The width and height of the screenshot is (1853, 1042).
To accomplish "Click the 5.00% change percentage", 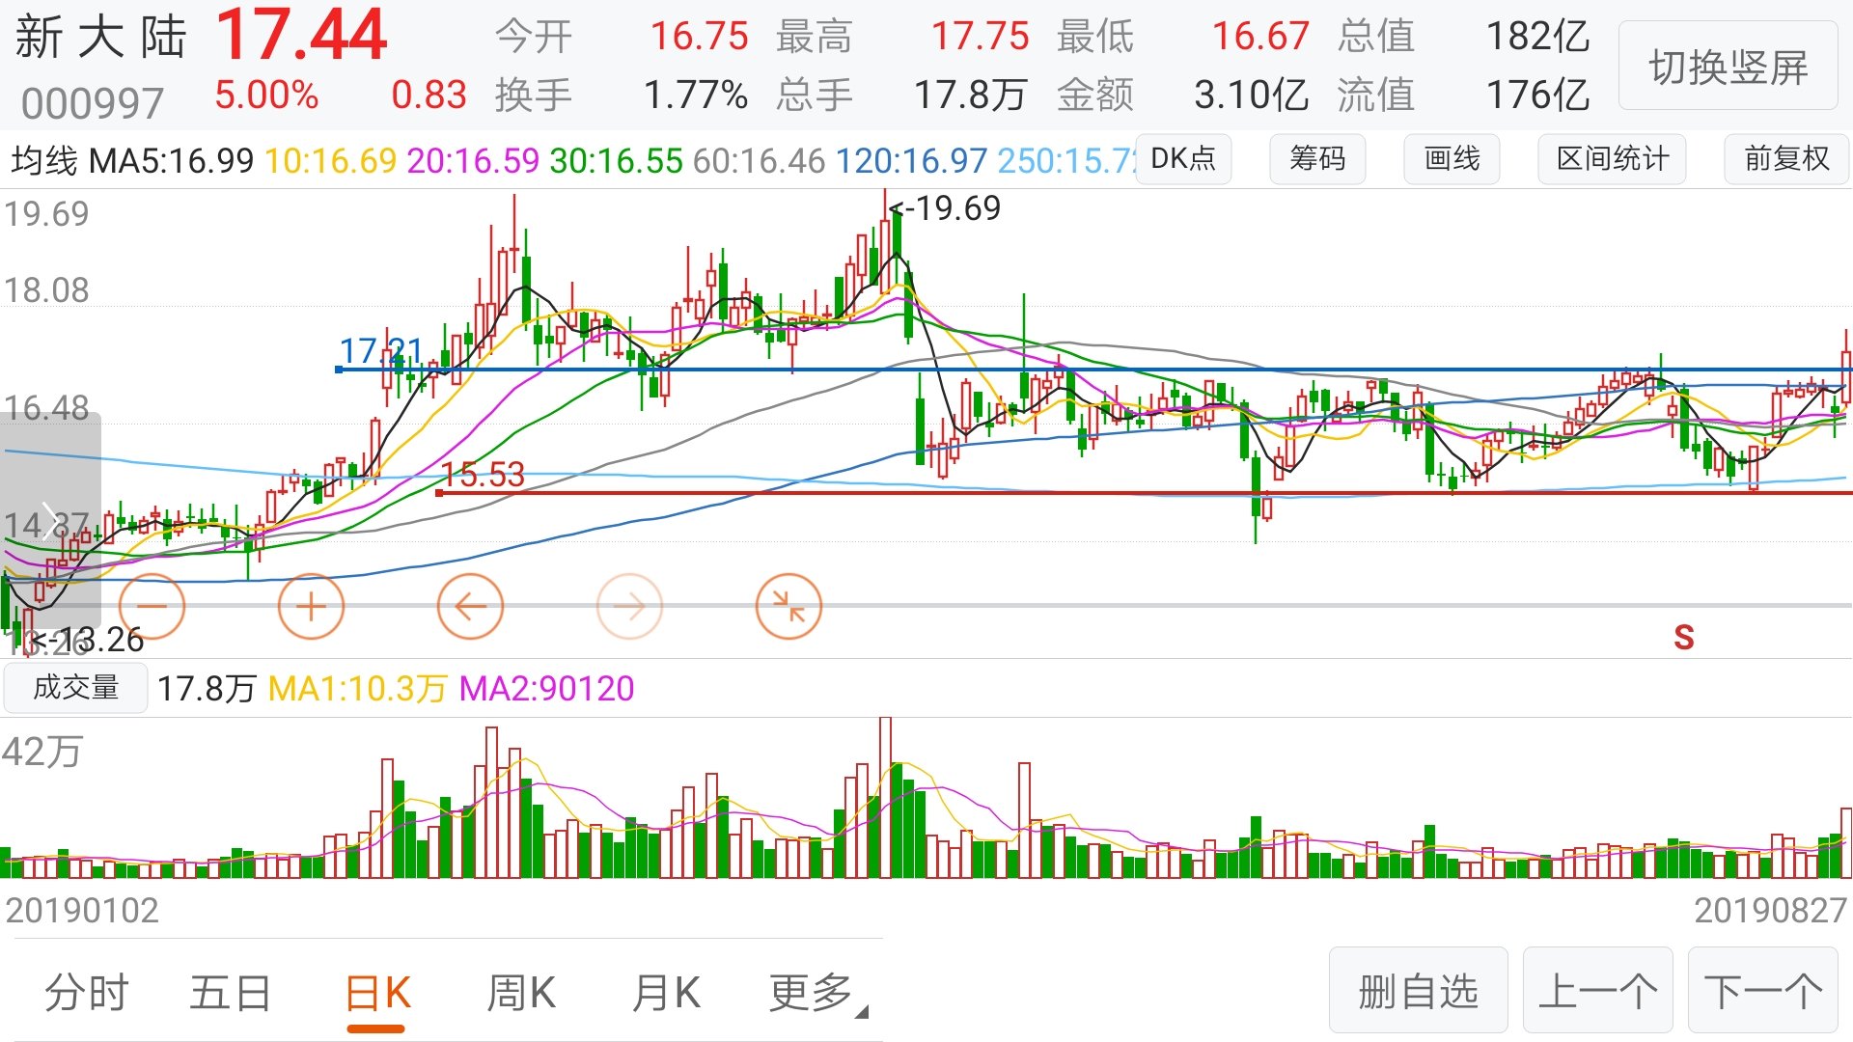I will coord(266,95).
